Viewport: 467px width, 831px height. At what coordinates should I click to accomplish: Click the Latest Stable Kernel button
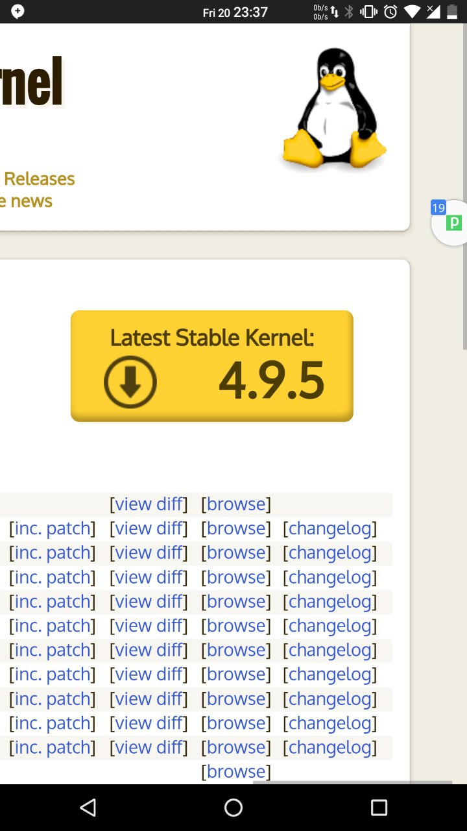click(212, 366)
